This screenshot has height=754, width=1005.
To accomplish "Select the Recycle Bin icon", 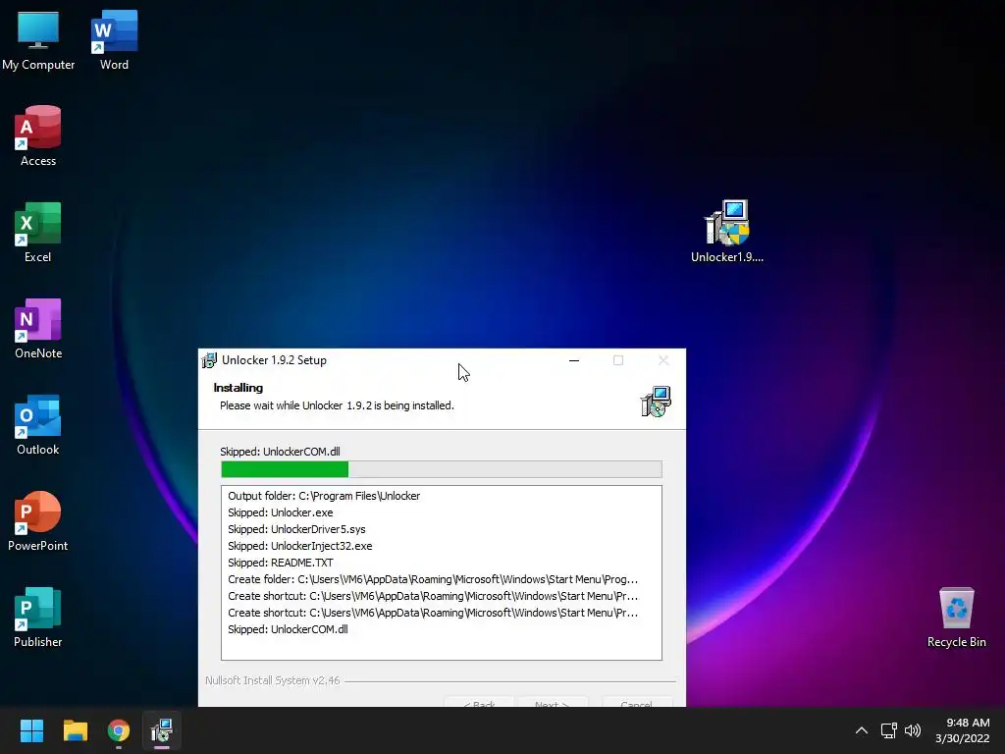I will tap(956, 617).
